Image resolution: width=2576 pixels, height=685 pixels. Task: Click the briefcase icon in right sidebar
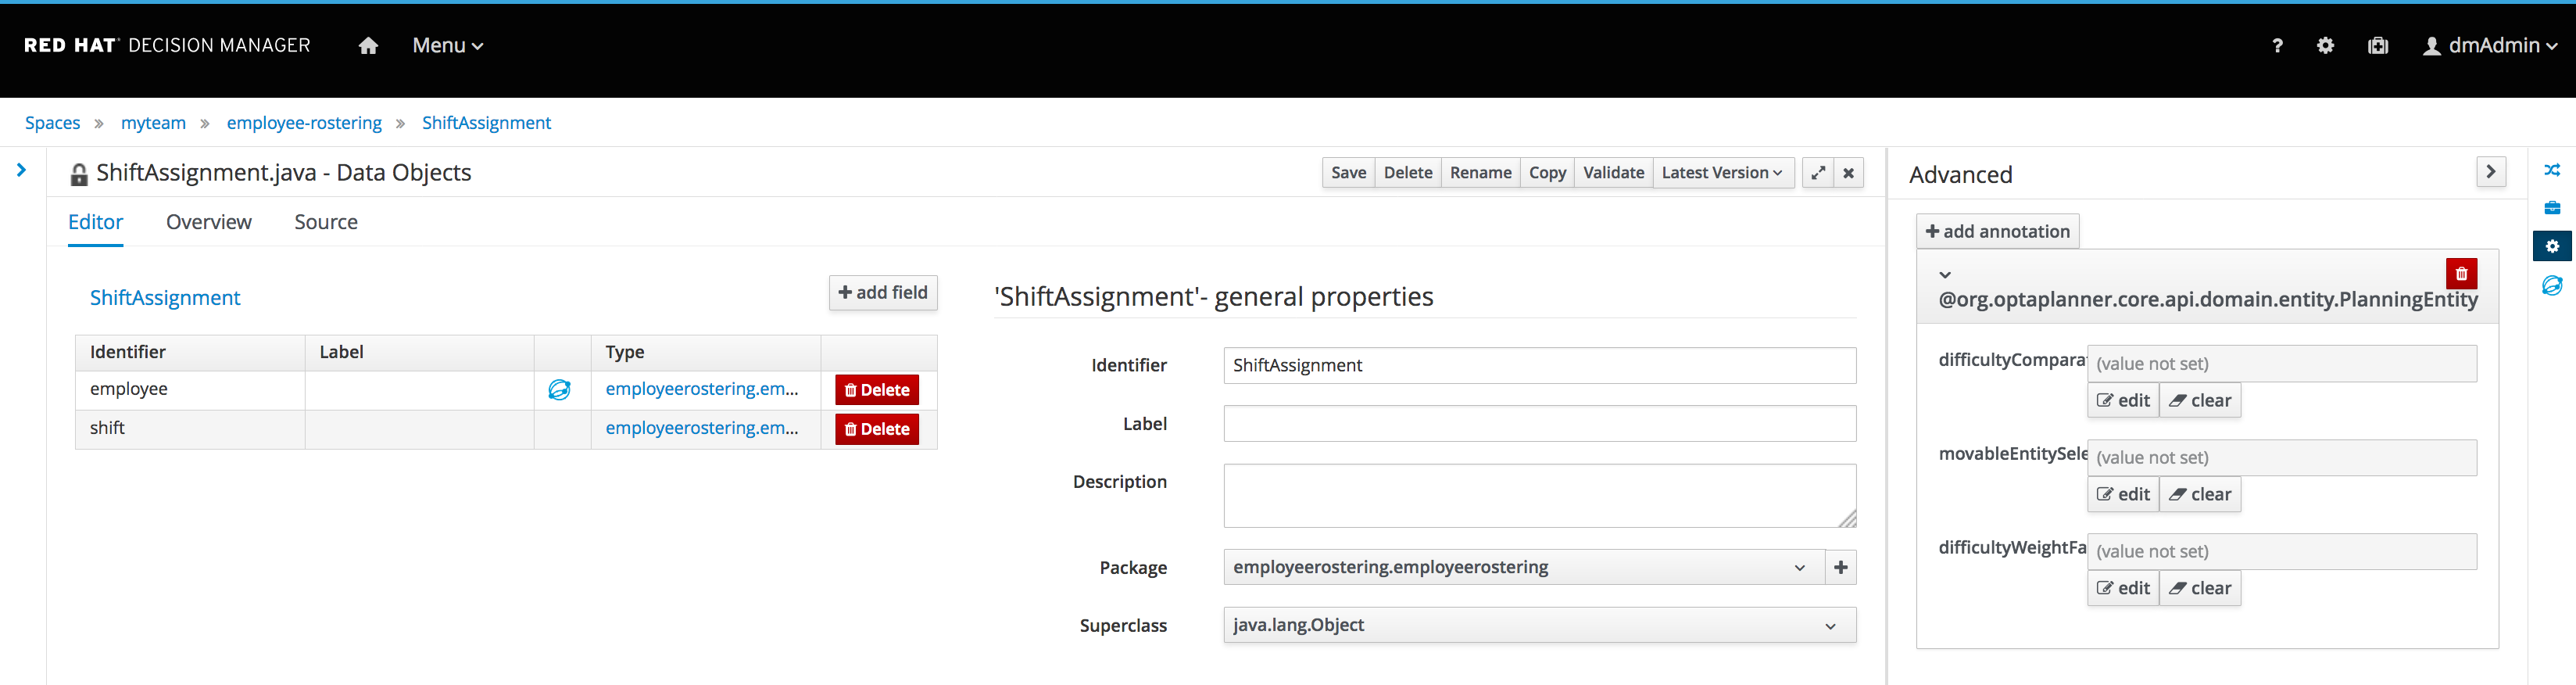pyautogui.click(x=2552, y=208)
